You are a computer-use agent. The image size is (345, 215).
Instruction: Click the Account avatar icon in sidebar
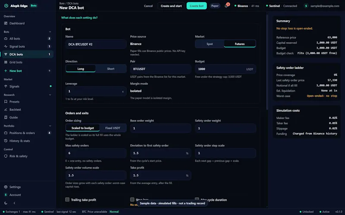point(6,195)
